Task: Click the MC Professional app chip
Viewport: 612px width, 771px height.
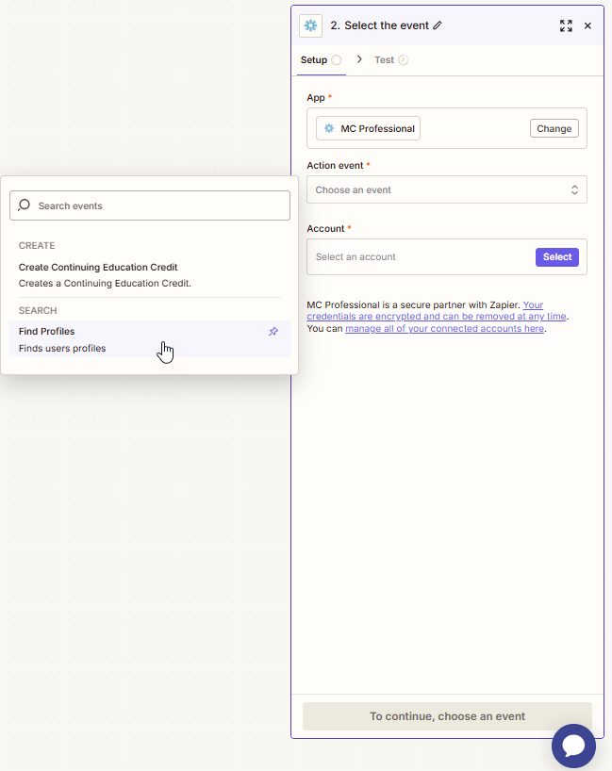Action: tap(368, 128)
